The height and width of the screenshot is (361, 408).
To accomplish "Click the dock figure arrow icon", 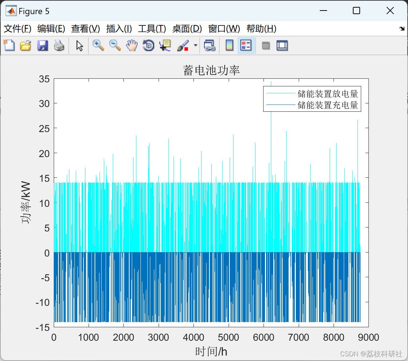I will [x=402, y=29].
